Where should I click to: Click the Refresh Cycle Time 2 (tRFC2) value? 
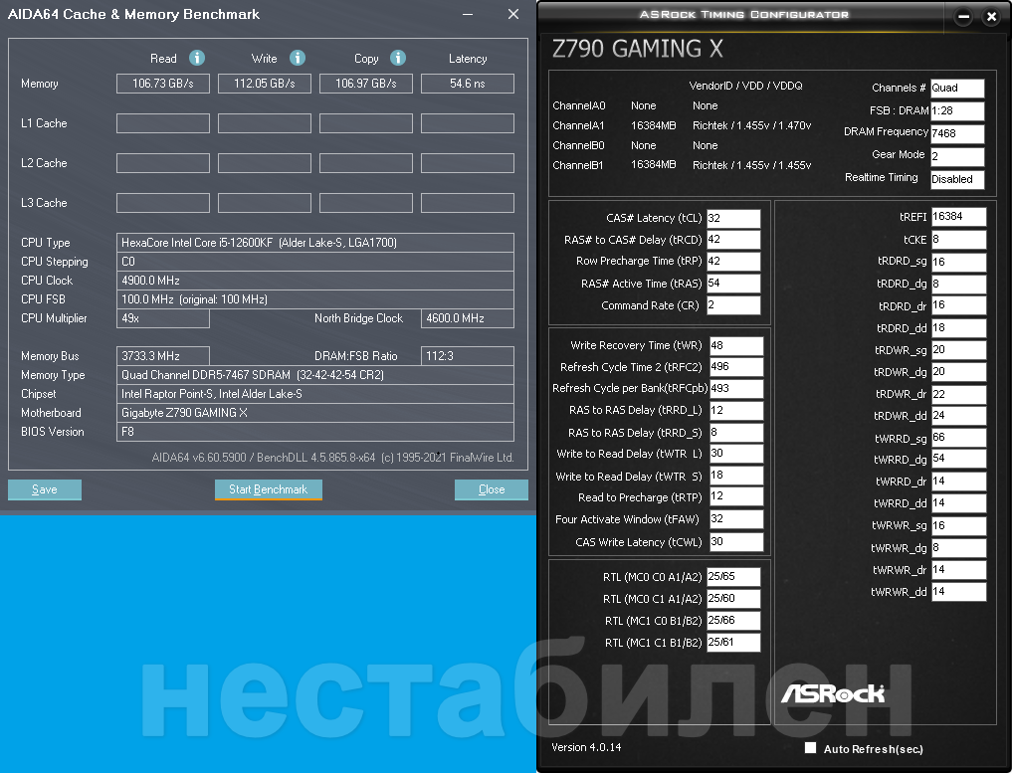click(736, 367)
